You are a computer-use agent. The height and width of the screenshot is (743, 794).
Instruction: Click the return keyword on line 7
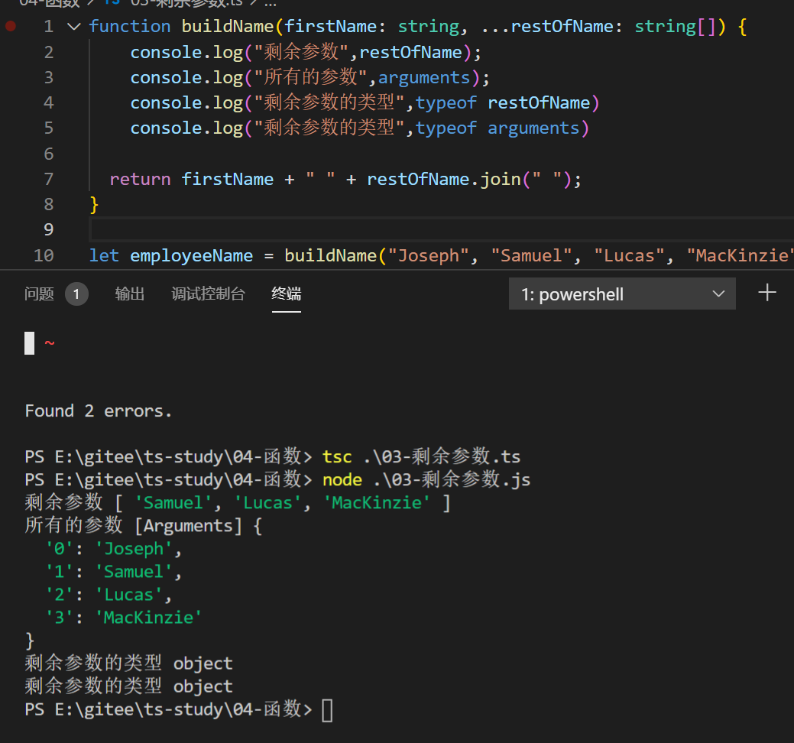pyautogui.click(x=140, y=179)
